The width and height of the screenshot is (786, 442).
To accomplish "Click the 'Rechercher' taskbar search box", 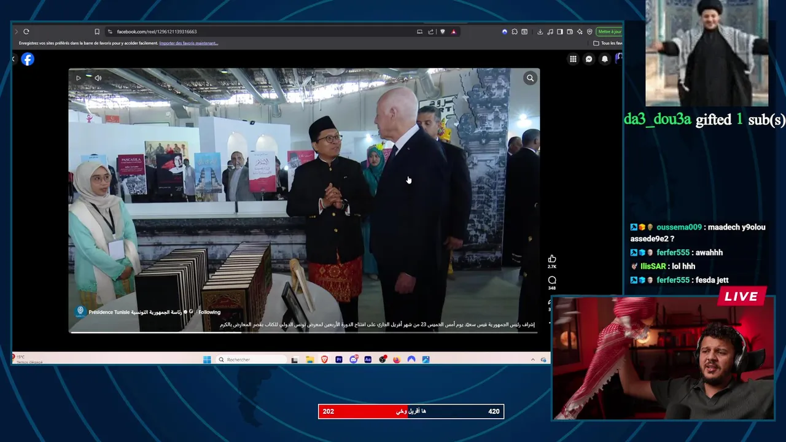I will (x=252, y=360).
